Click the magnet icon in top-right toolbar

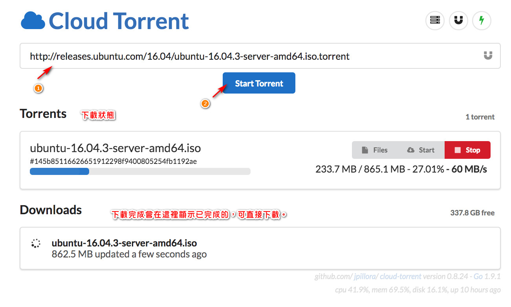click(x=458, y=20)
